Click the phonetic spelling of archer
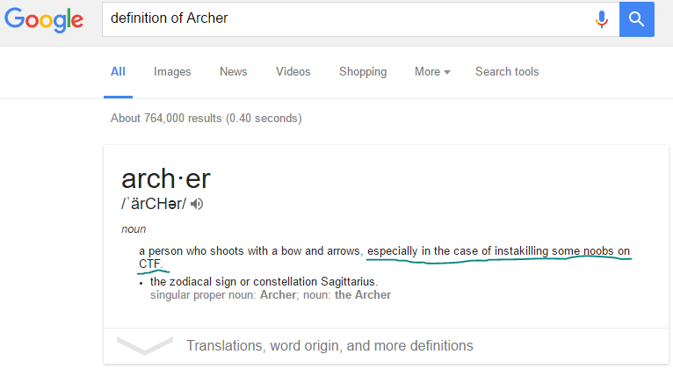This screenshot has height=369, width=673. point(153,205)
